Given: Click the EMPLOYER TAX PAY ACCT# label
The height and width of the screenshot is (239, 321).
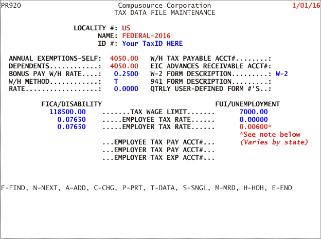Looking at the screenshot, I should 158,150.
